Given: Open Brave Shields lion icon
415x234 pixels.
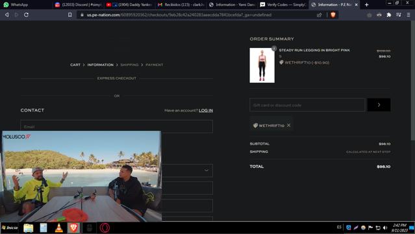Looking at the screenshot, I should (333, 15).
